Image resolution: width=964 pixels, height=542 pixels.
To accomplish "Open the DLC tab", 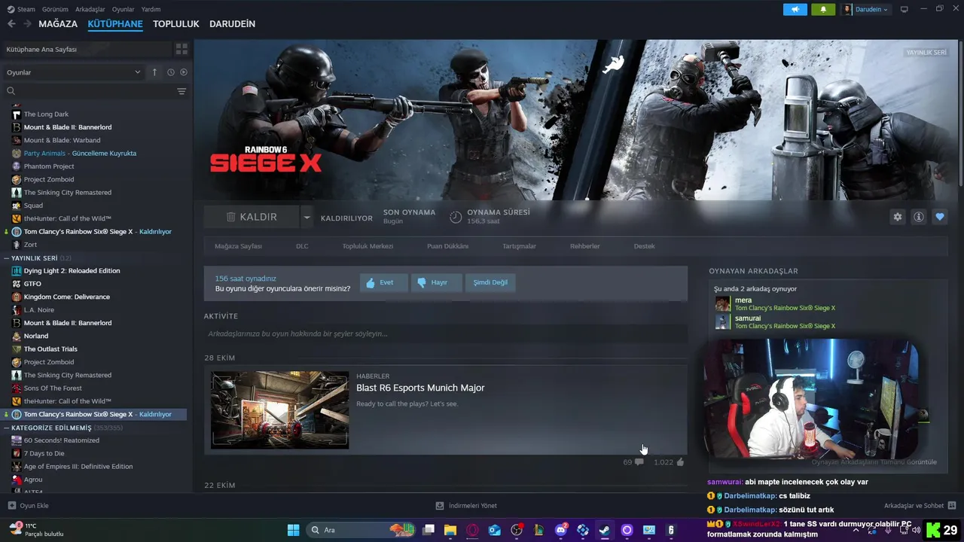I will 302,246.
